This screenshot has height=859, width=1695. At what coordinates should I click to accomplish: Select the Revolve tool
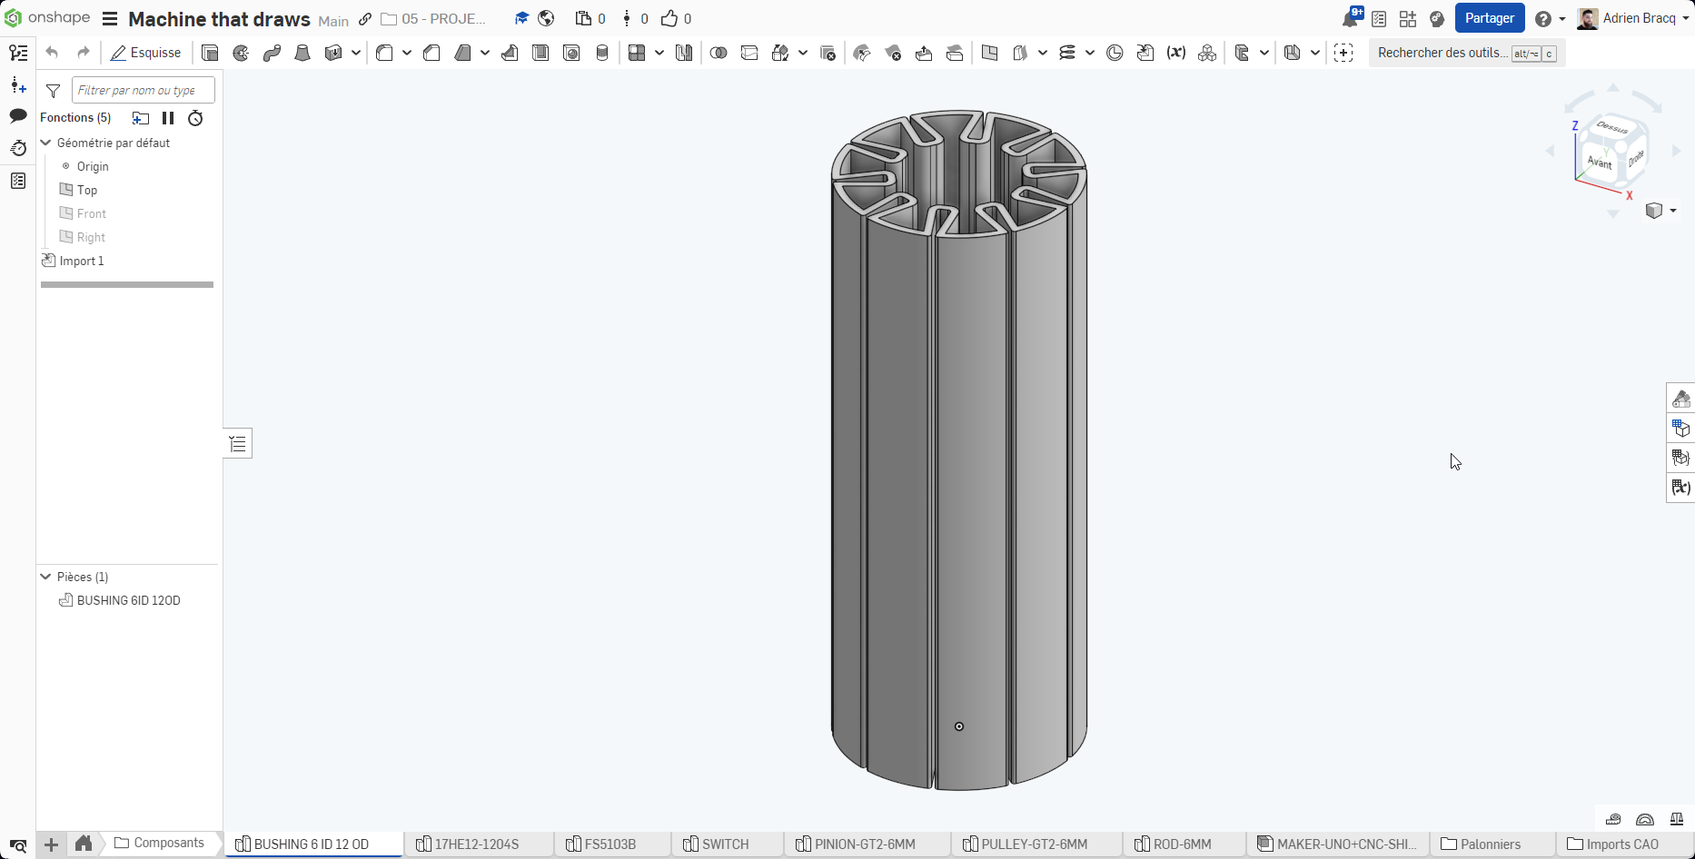[x=241, y=53]
